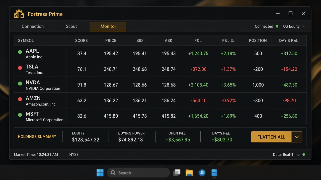Click the taskbar search magnifier icon
Image resolution: width=321 pixels, height=180 pixels.
[113, 172]
